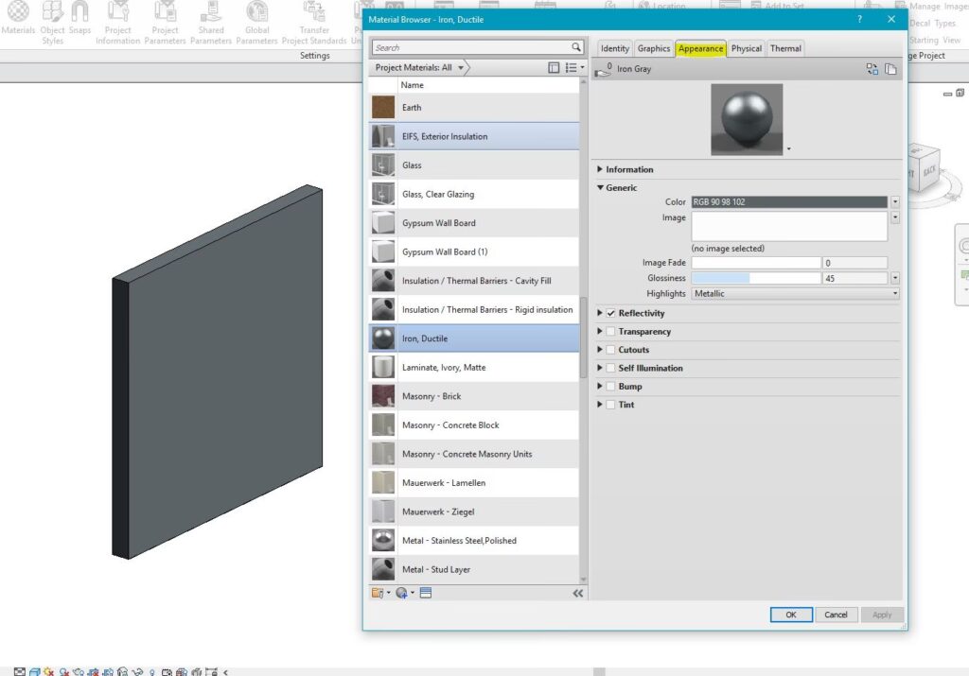969x676 pixels.
Task: Disable the Reflectivity checkbox
Action: [x=610, y=313]
